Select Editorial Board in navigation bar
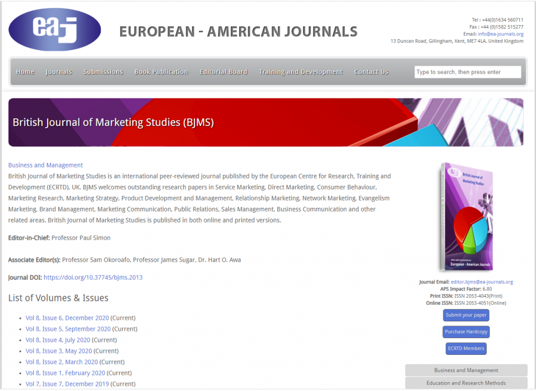 point(224,72)
